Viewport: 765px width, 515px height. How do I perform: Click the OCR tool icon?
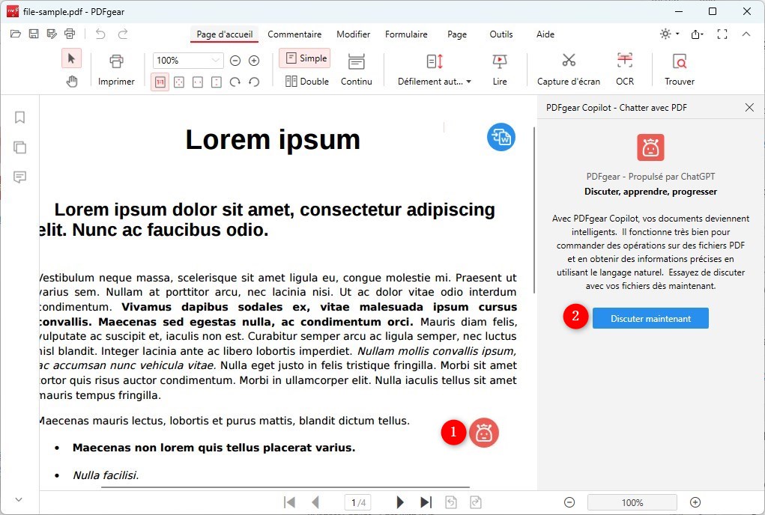click(x=624, y=61)
